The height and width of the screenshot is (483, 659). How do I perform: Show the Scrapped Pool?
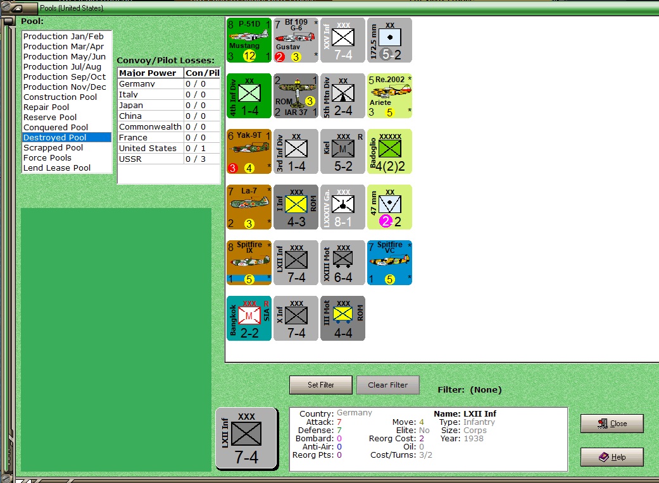[x=67, y=148]
